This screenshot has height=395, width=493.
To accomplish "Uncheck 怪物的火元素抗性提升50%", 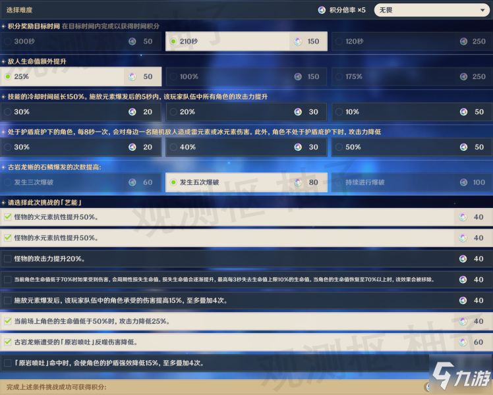I will [8, 217].
